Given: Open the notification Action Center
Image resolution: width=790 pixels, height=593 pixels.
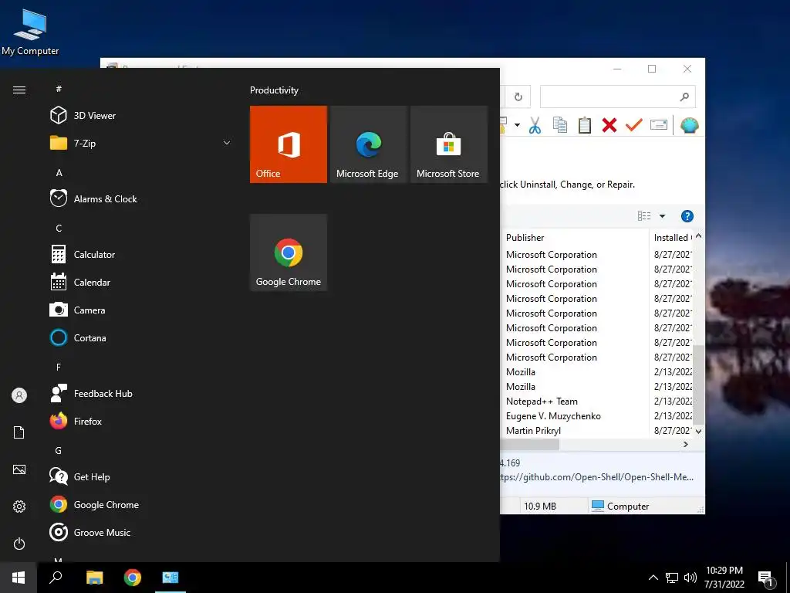Looking at the screenshot, I should coord(766,578).
